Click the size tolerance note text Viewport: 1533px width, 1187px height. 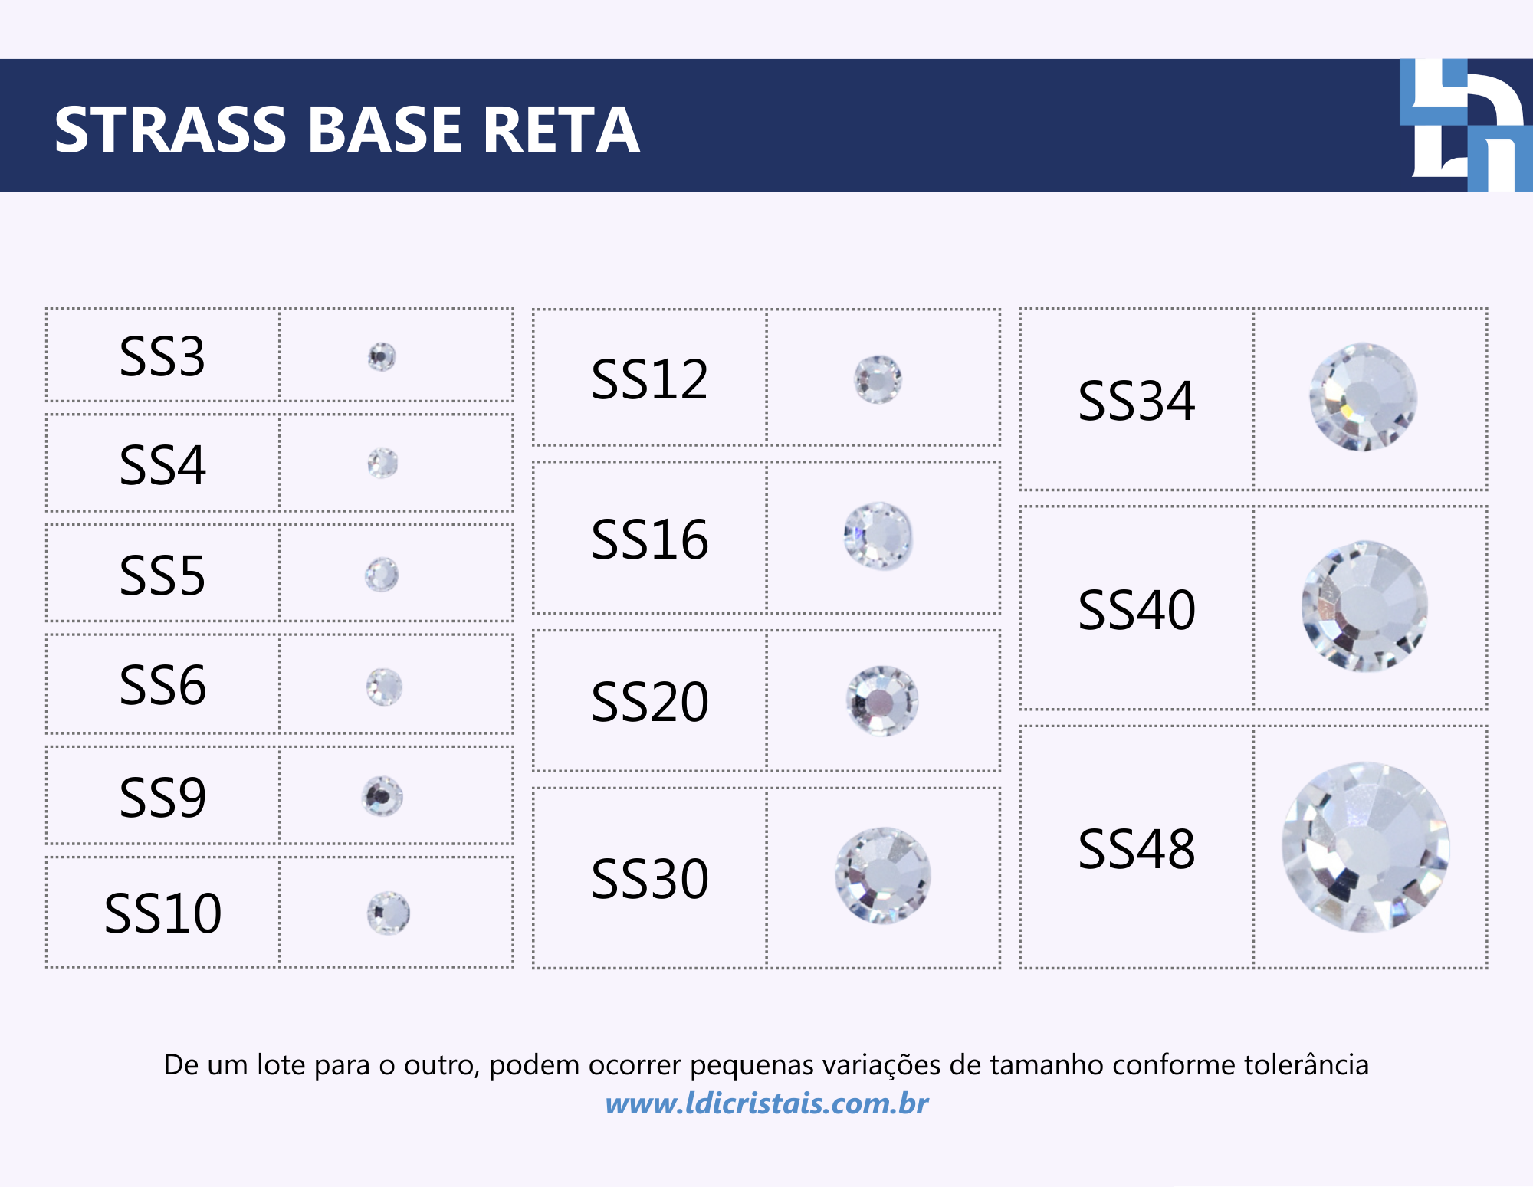tap(766, 1064)
